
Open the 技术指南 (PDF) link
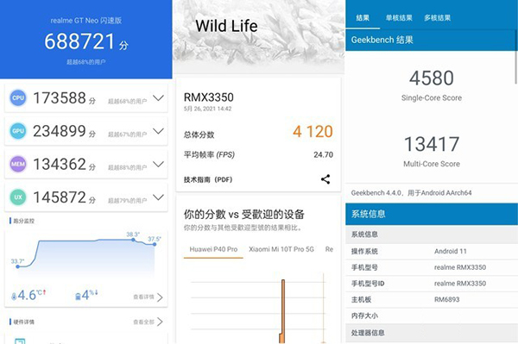tap(208, 179)
